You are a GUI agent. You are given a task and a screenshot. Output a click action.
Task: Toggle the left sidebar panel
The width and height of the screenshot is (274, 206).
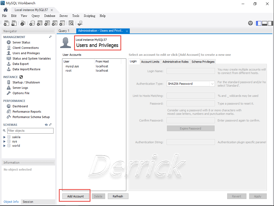point(259,23)
